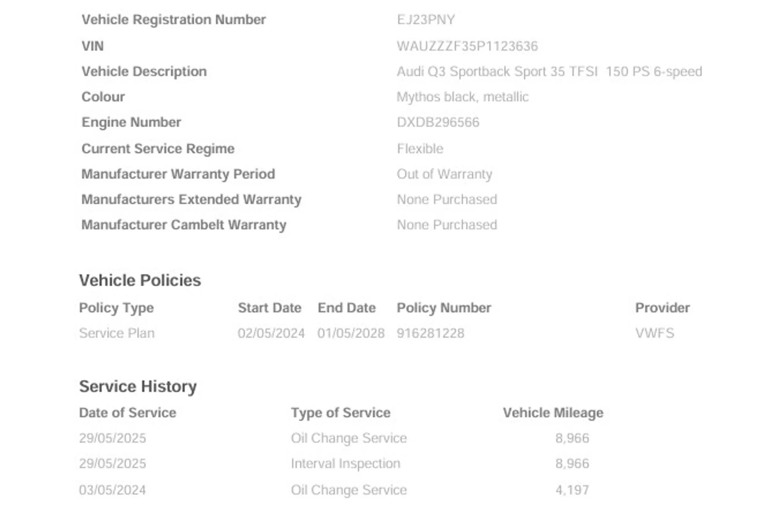Click the Policy Type column header
The image size is (773, 515).
coord(116,308)
